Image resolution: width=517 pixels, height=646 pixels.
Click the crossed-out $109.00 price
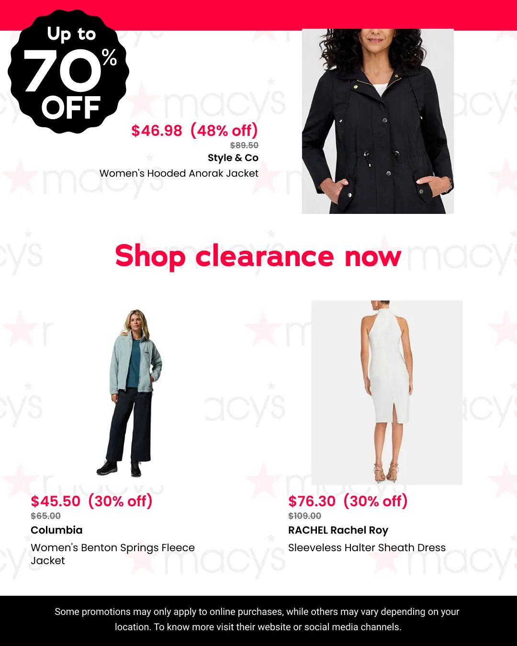304,516
